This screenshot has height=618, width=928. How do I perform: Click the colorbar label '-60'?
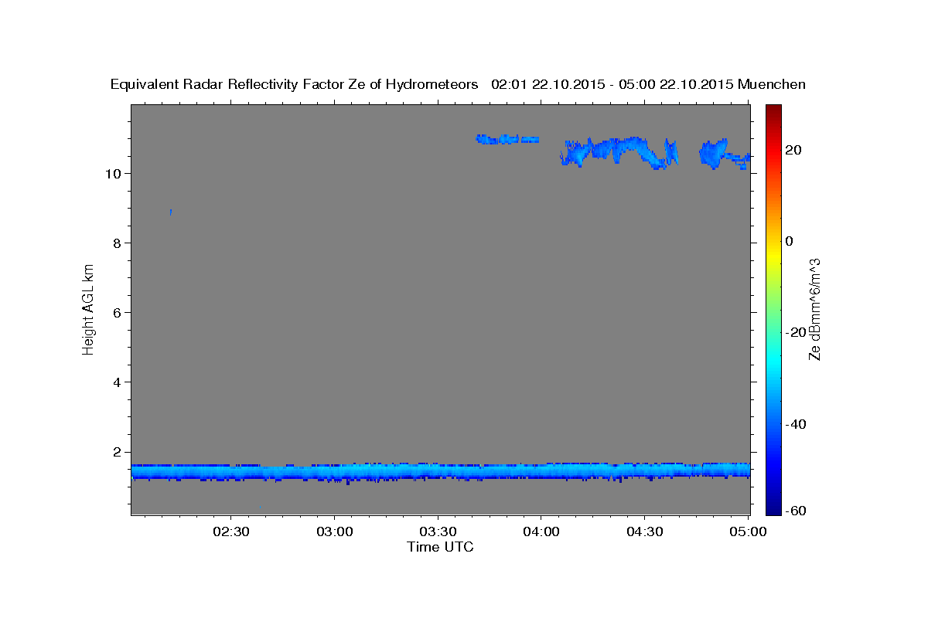pos(796,511)
